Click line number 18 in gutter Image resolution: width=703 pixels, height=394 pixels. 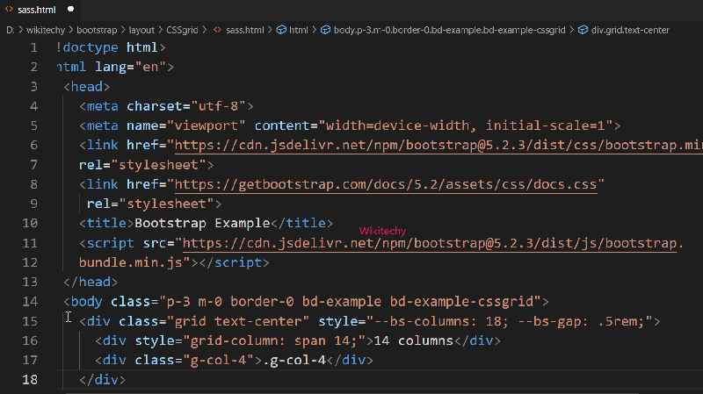point(30,380)
